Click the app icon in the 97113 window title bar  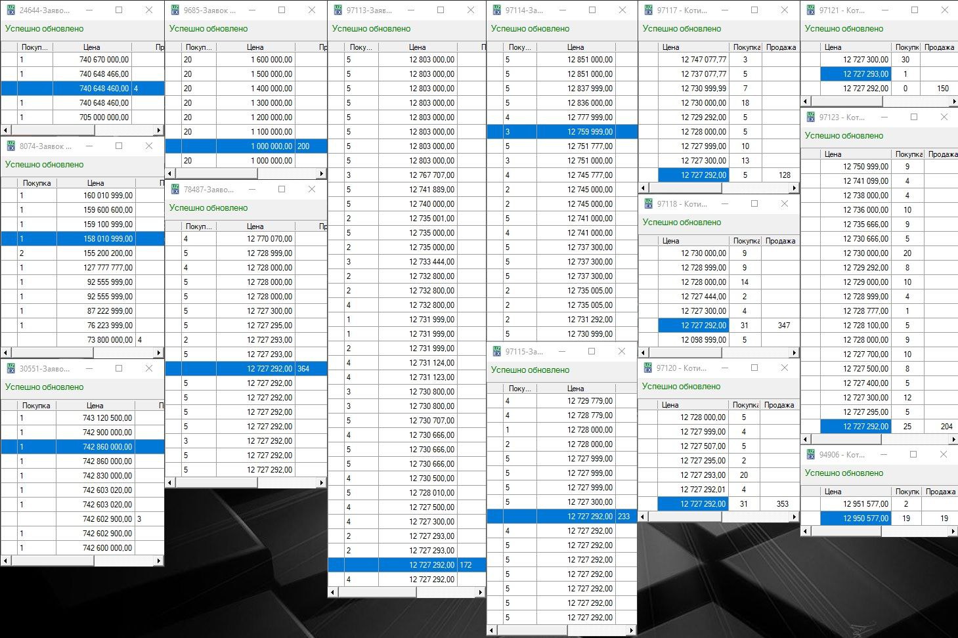coord(338,11)
